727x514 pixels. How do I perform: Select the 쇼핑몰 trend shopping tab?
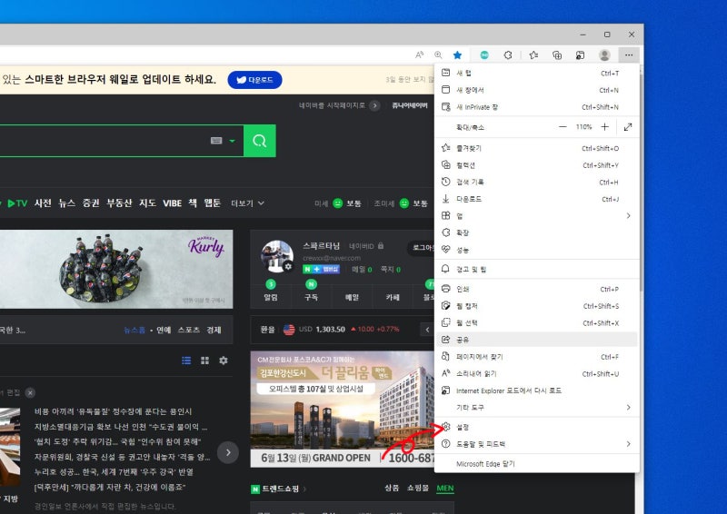coord(418,488)
